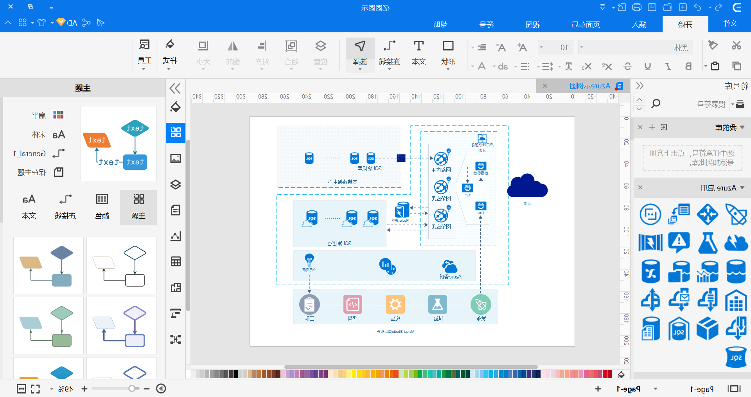Collapse the 我的库 library section
Screen dimensions: 751x397
pyautogui.click(x=742, y=128)
